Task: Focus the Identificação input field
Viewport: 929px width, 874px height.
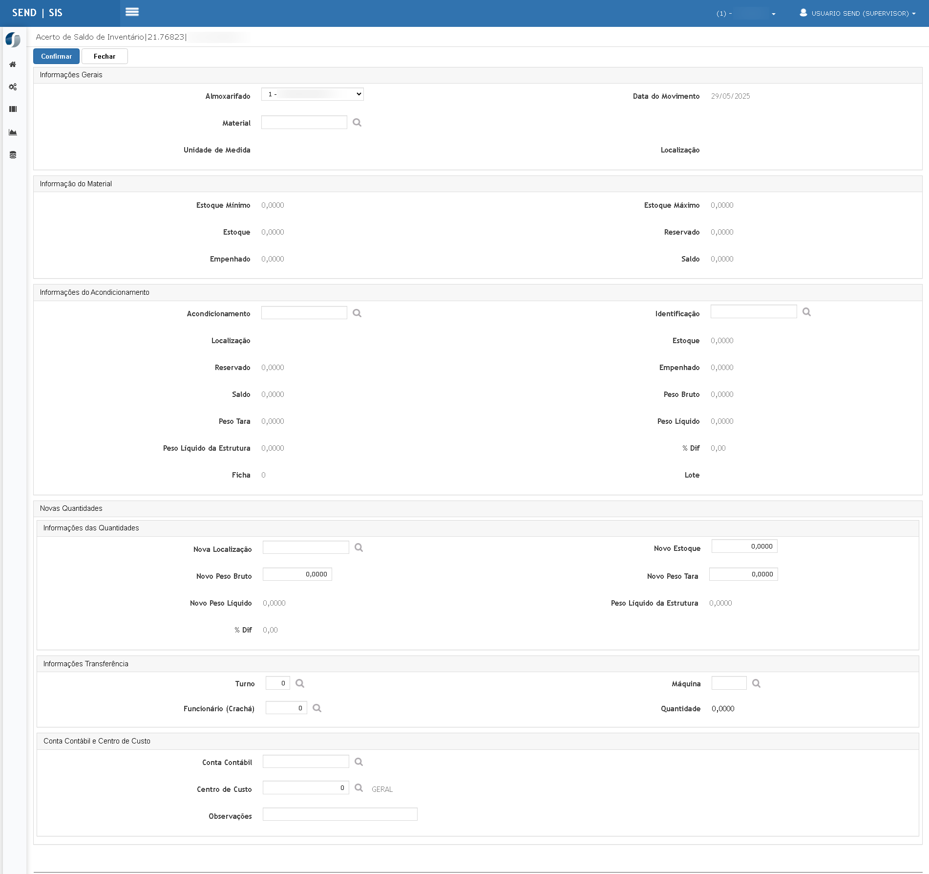Action: click(754, 311)
